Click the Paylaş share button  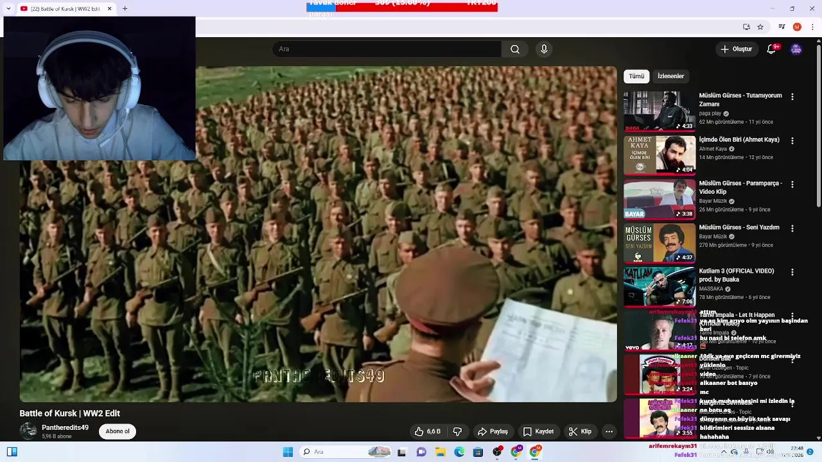click(493, 431)
